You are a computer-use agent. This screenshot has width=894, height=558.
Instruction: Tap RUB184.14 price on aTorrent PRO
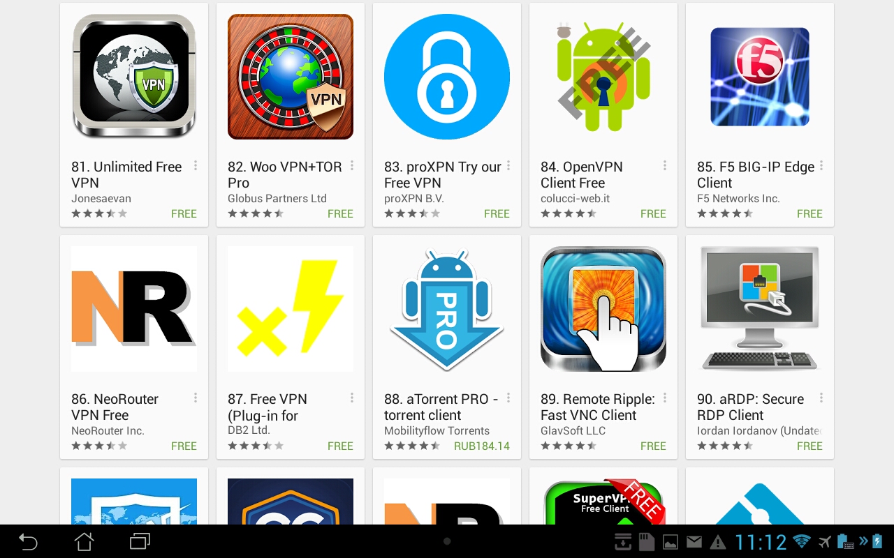[x=482, y=446]
